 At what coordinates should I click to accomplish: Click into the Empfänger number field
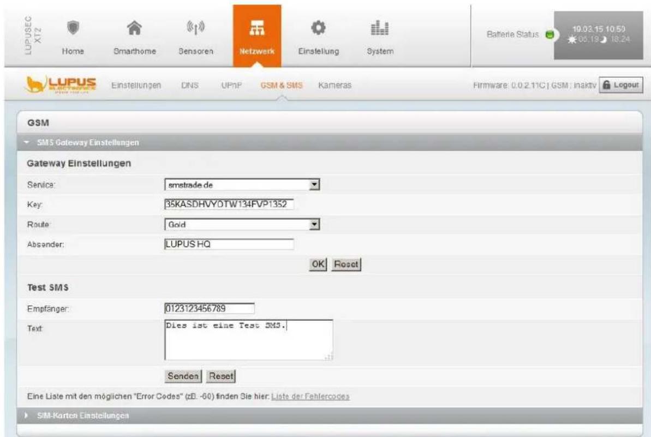(210, 308)
